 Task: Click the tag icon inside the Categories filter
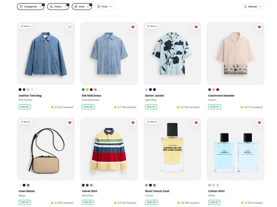pyautogui.click(x=21, y=6)
